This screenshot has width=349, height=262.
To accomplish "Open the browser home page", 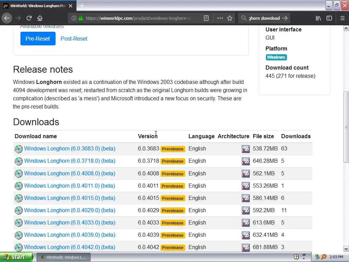I will pos(40,18).
